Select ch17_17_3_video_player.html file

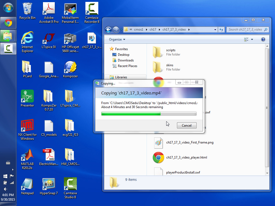point(186,157)
